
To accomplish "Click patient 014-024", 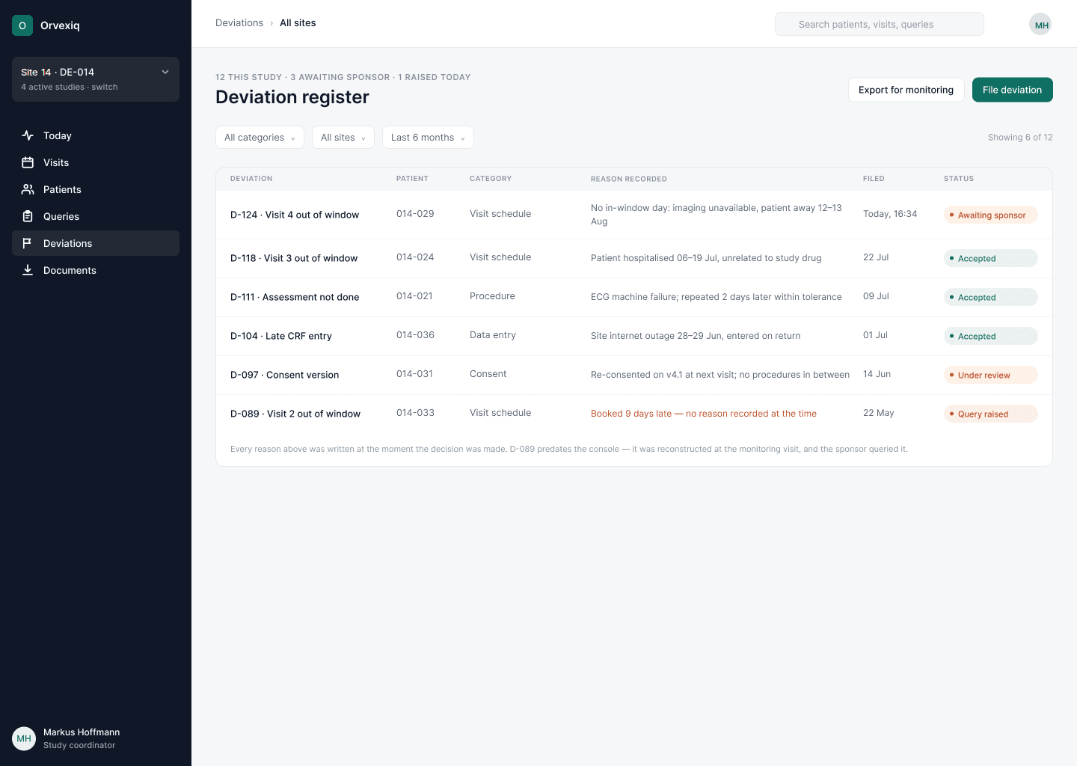I will point(415,257).
